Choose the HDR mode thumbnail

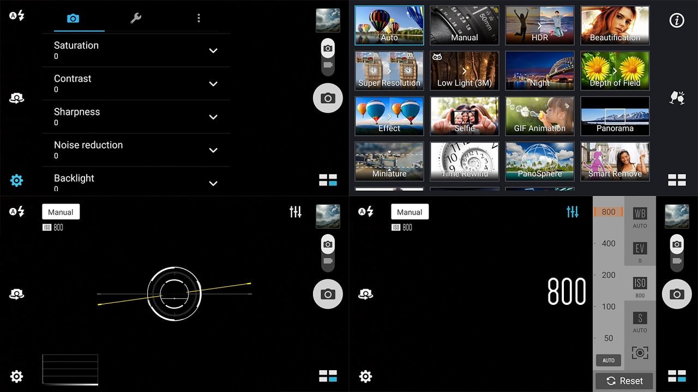click(x=539, y=25)
